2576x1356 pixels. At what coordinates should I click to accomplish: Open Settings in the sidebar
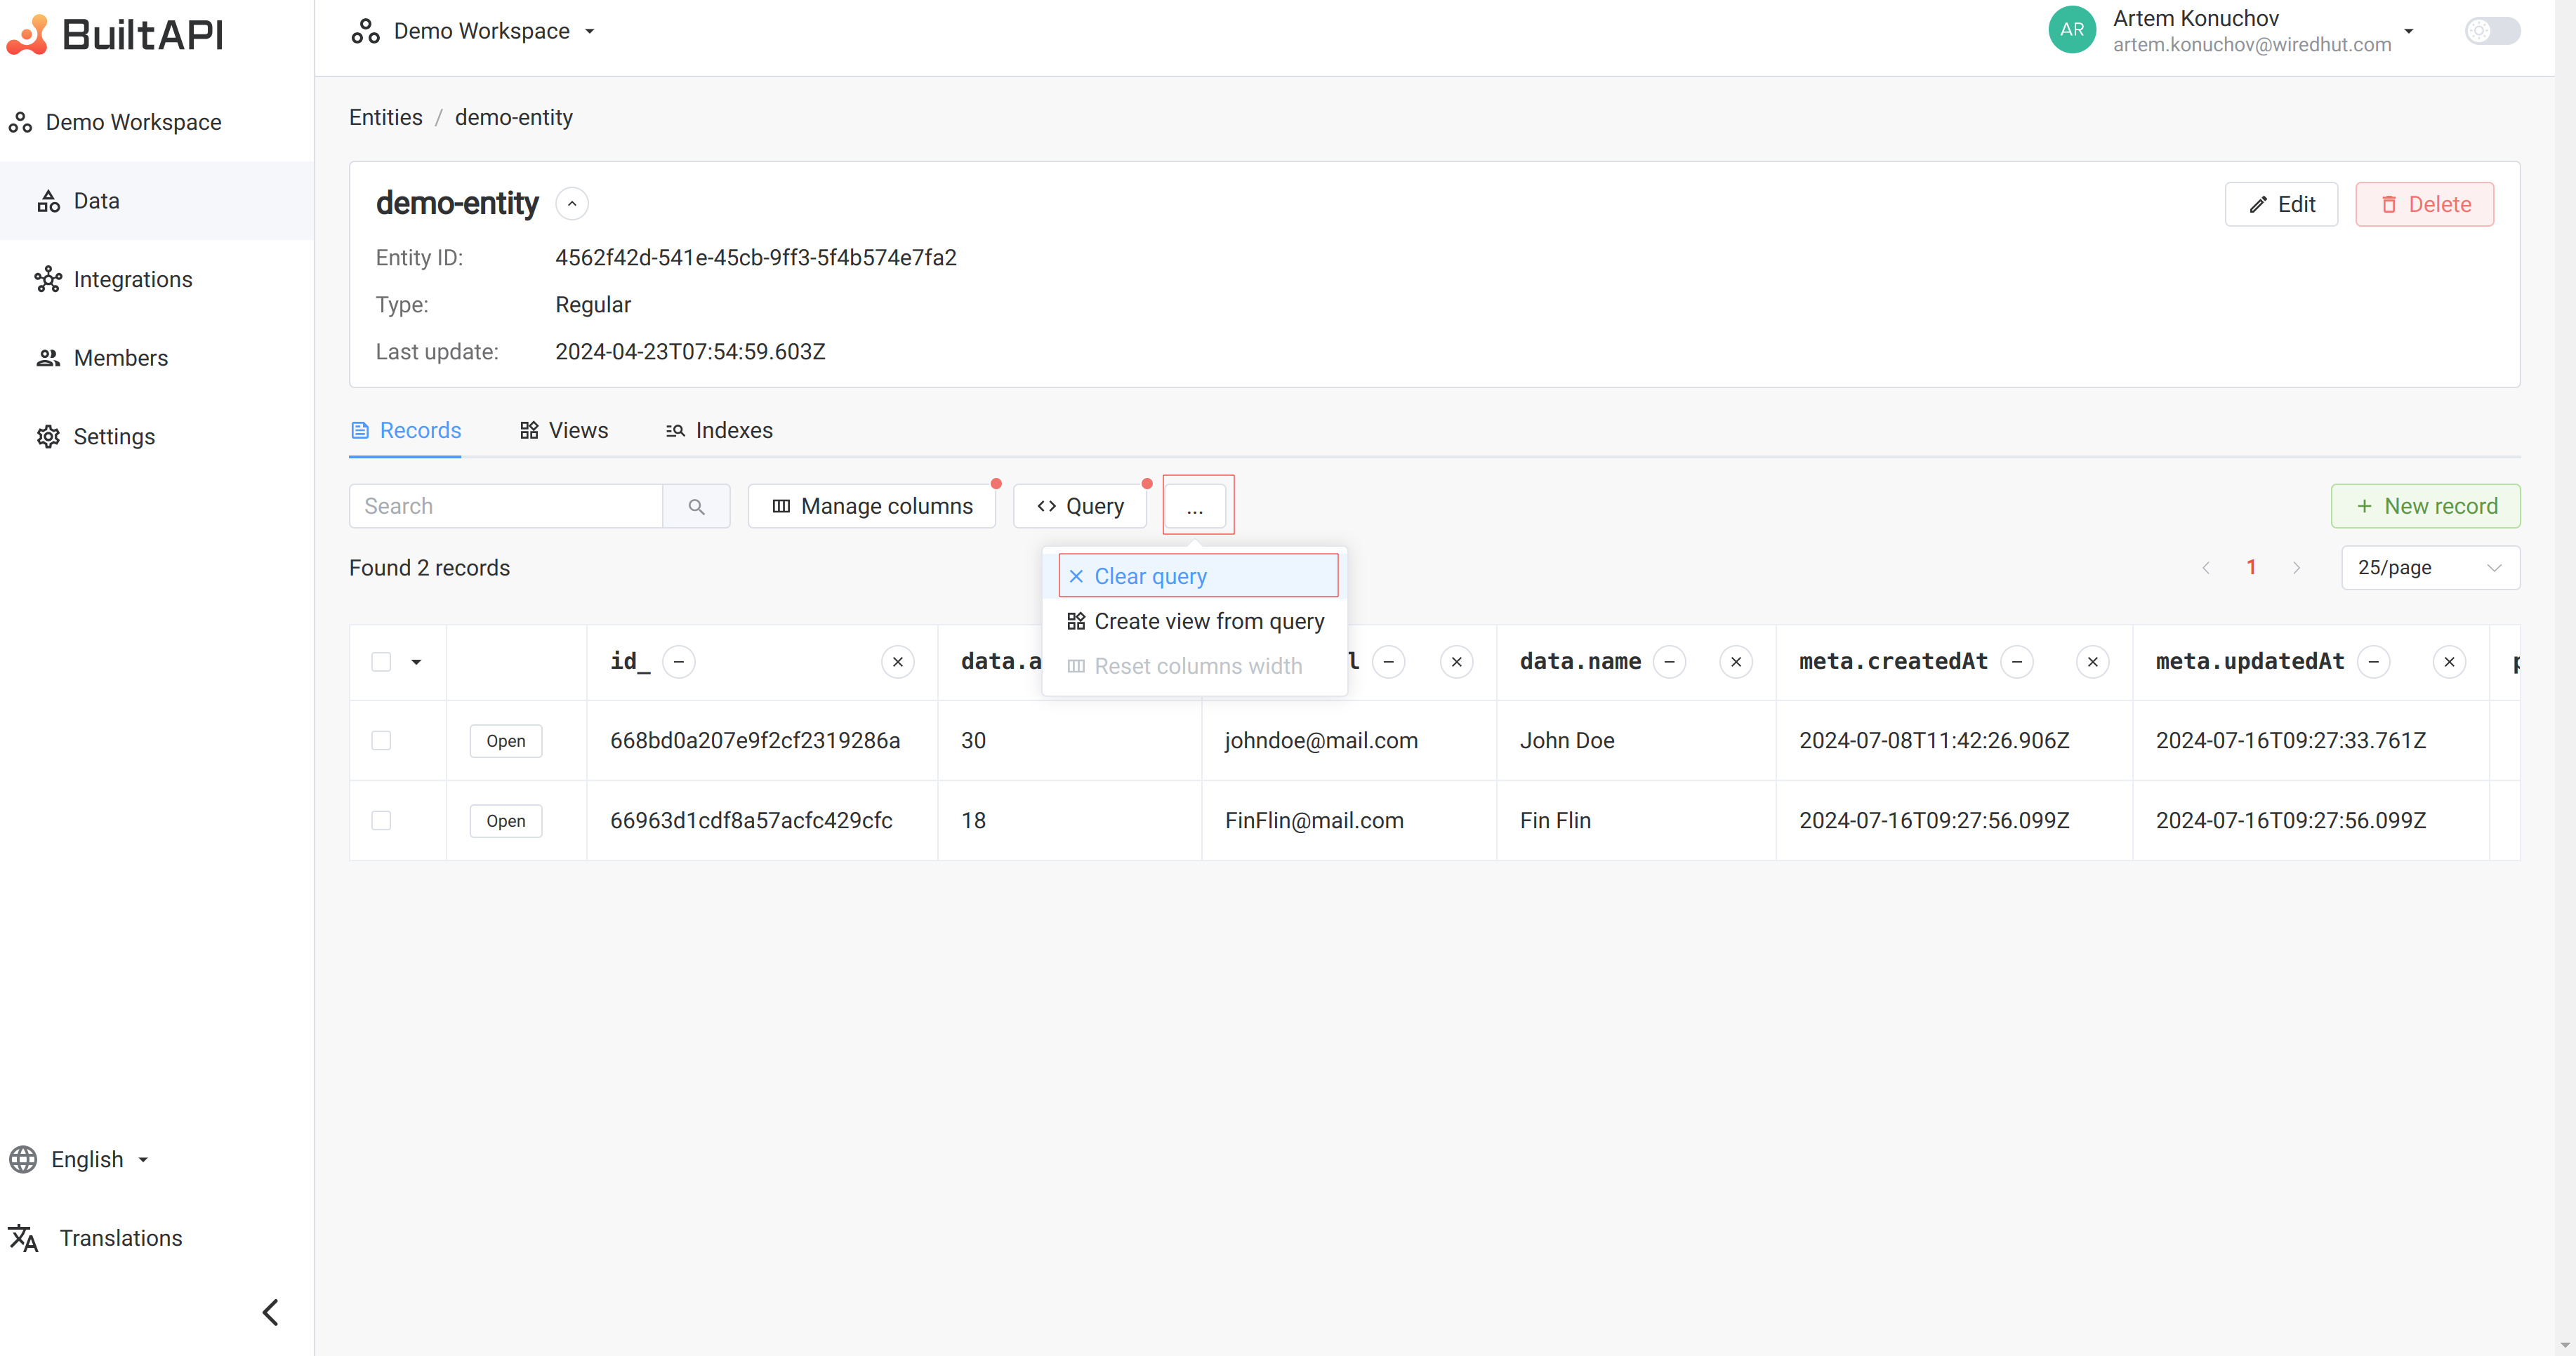coord(157,437)
